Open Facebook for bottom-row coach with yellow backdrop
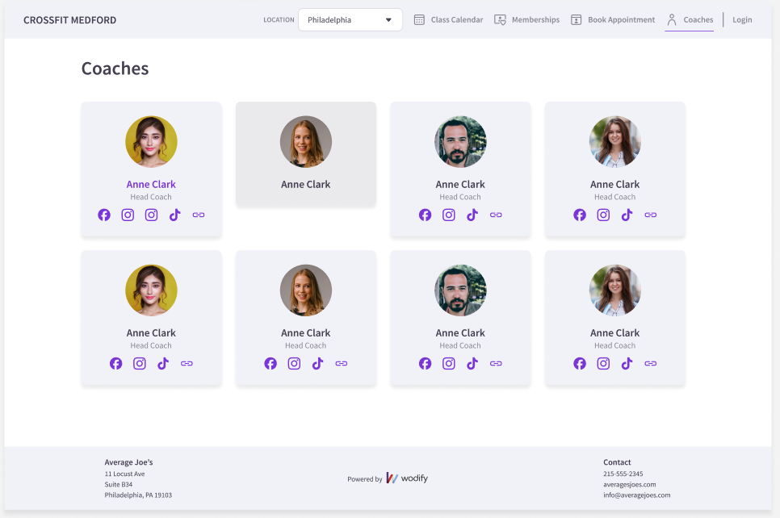Image resolution: width=780 pixels, height=518 pixels. pyautogui.click(x=116, y=363)
